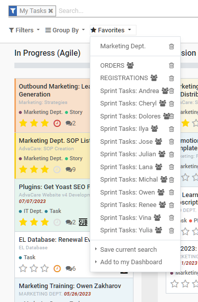Image resolution: width=198 pixels, height=302 pixels.
Task: Set first star on EL Database card
Action: [x=23, y=268]
